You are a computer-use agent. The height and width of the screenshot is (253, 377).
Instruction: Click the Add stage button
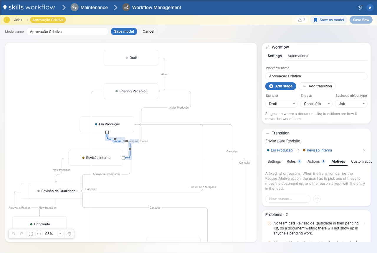[x=281, y=86]
